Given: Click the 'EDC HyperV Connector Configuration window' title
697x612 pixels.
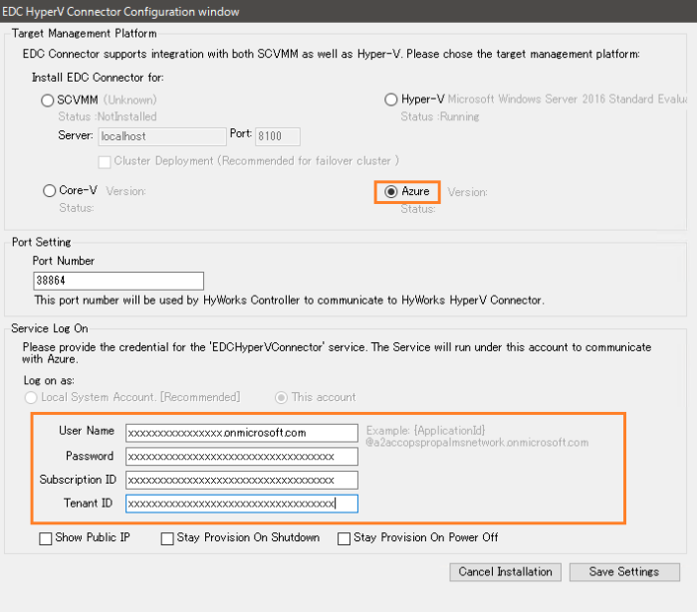Looking at the screenshot, I should 120,12.
